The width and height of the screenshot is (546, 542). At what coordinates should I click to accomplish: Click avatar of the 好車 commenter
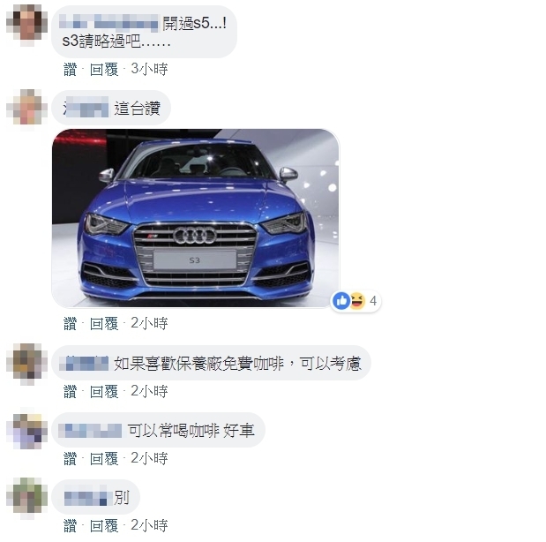tap(26, 430)
